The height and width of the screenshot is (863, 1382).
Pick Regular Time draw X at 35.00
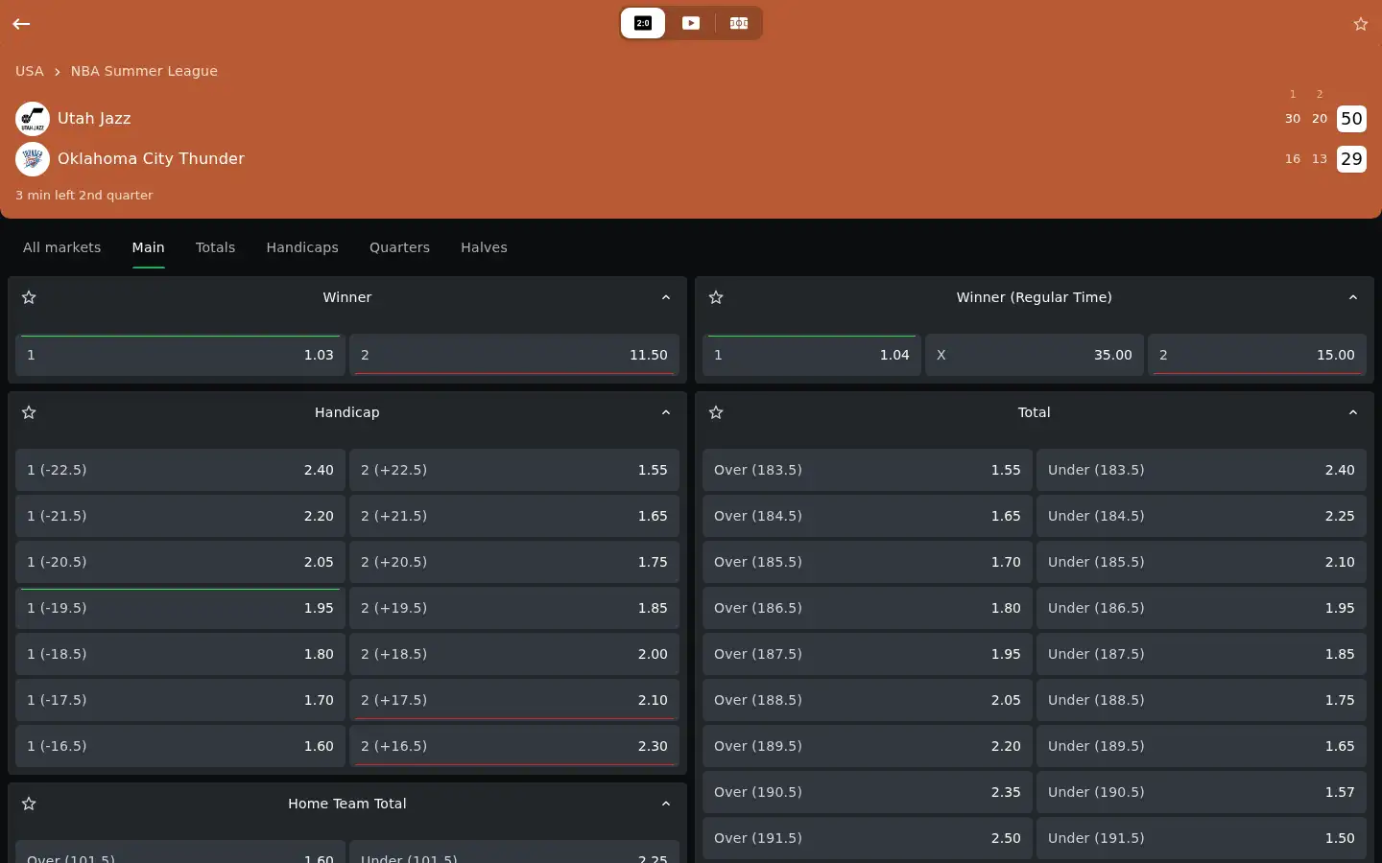pos(1035,355)
